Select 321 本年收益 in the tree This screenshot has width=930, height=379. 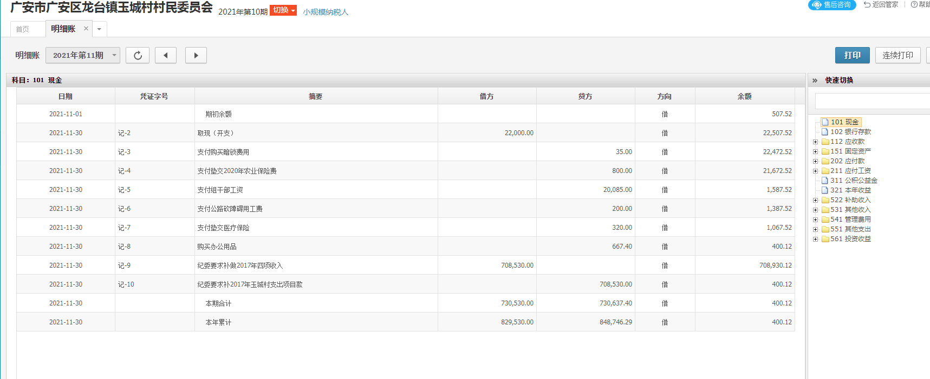click(x=850, y=190)
